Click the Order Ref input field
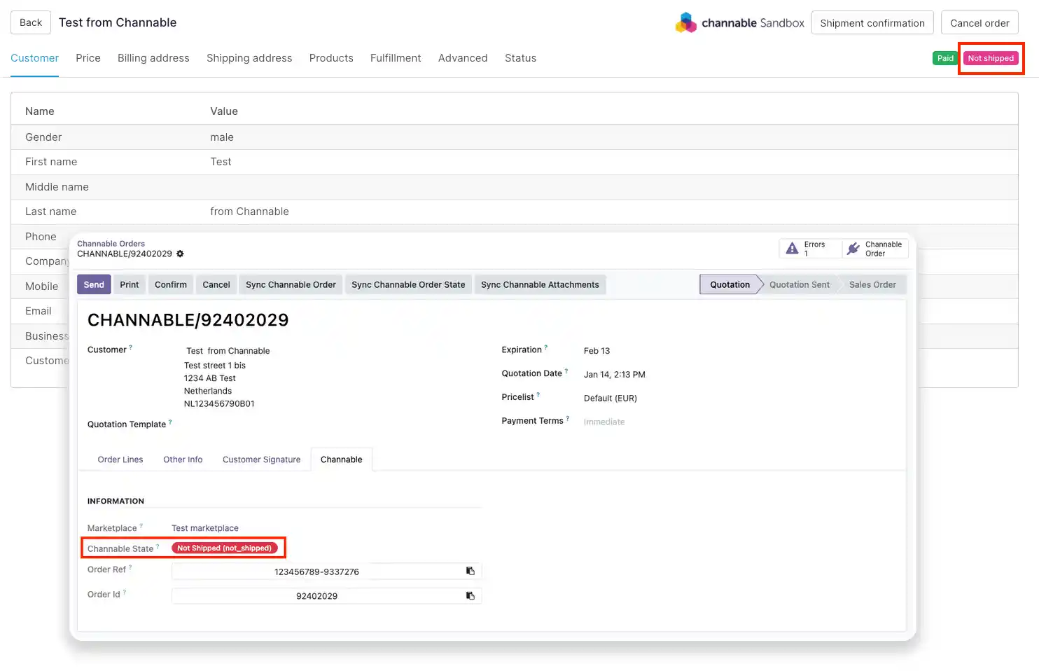Image resolution: width=1039 pixels, height=671 pixels. tap(316, 572)
